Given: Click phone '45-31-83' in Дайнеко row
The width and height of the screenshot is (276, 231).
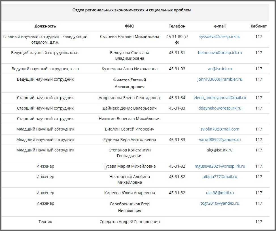Looking at the screenshot, I should [177, 108].
